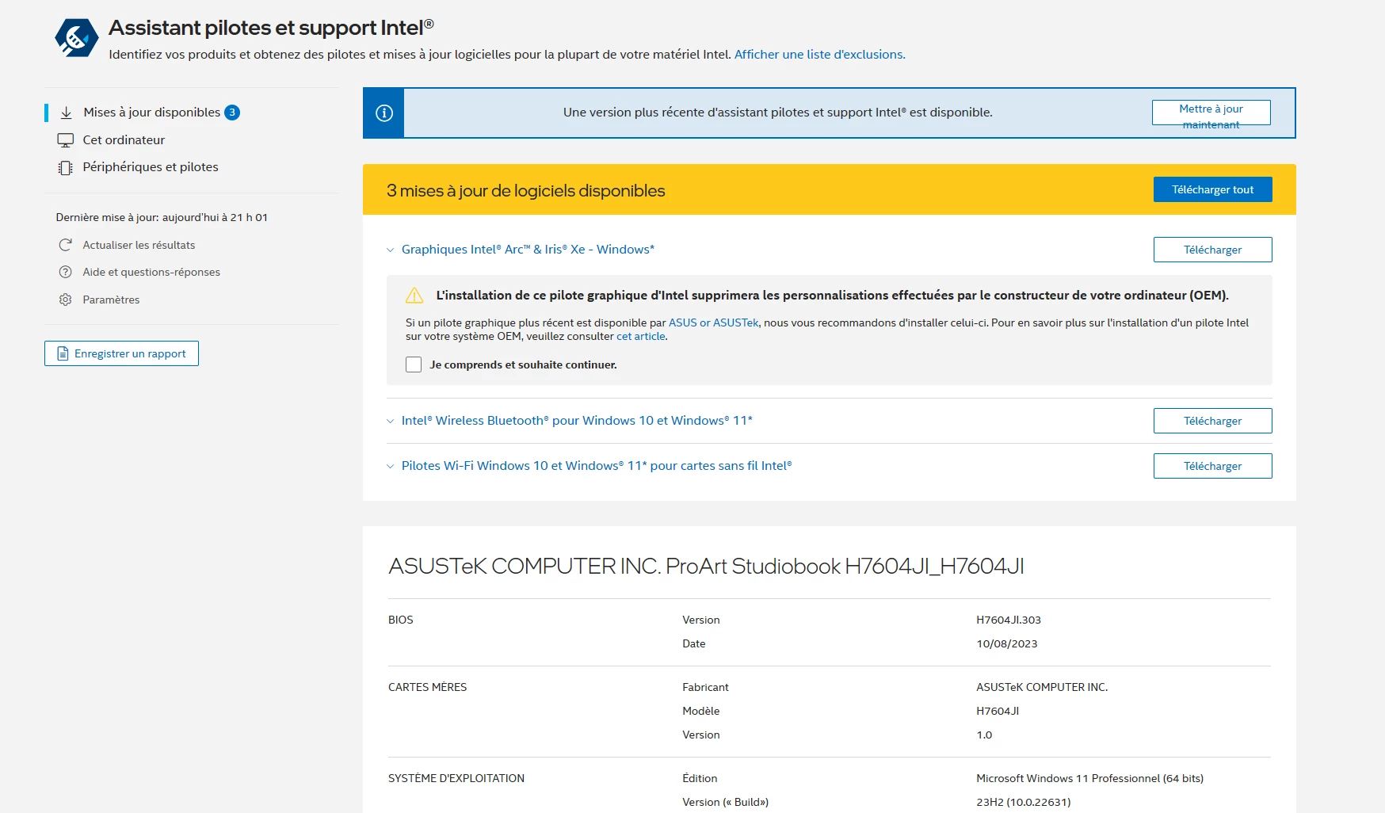Viewport: 1385px width, 813px height.
Task: Open the ASUS or ASUSTek link
Action: click(x=713, y=323)
